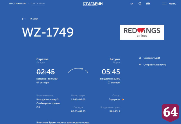Click the arrival time 05:45
Image resolution: width=181 pixels, height=124 pixels.
tap(111, 72)
